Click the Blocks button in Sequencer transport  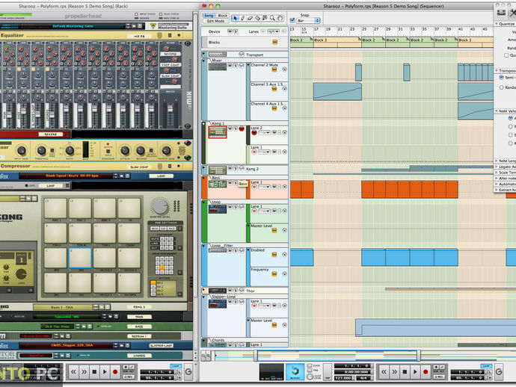(295, 372)
